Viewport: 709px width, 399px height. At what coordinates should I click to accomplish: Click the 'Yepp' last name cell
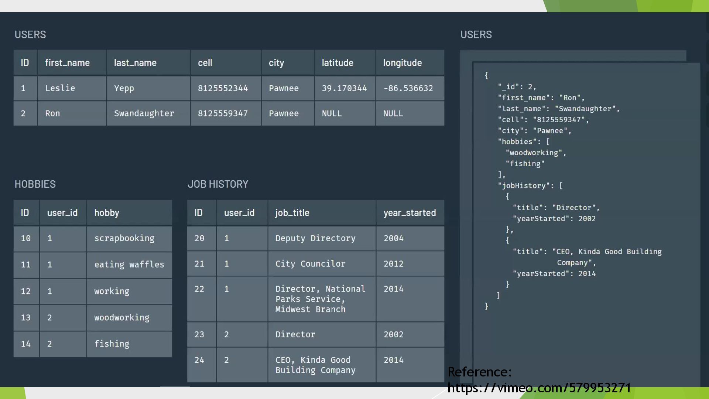[148, 88]
